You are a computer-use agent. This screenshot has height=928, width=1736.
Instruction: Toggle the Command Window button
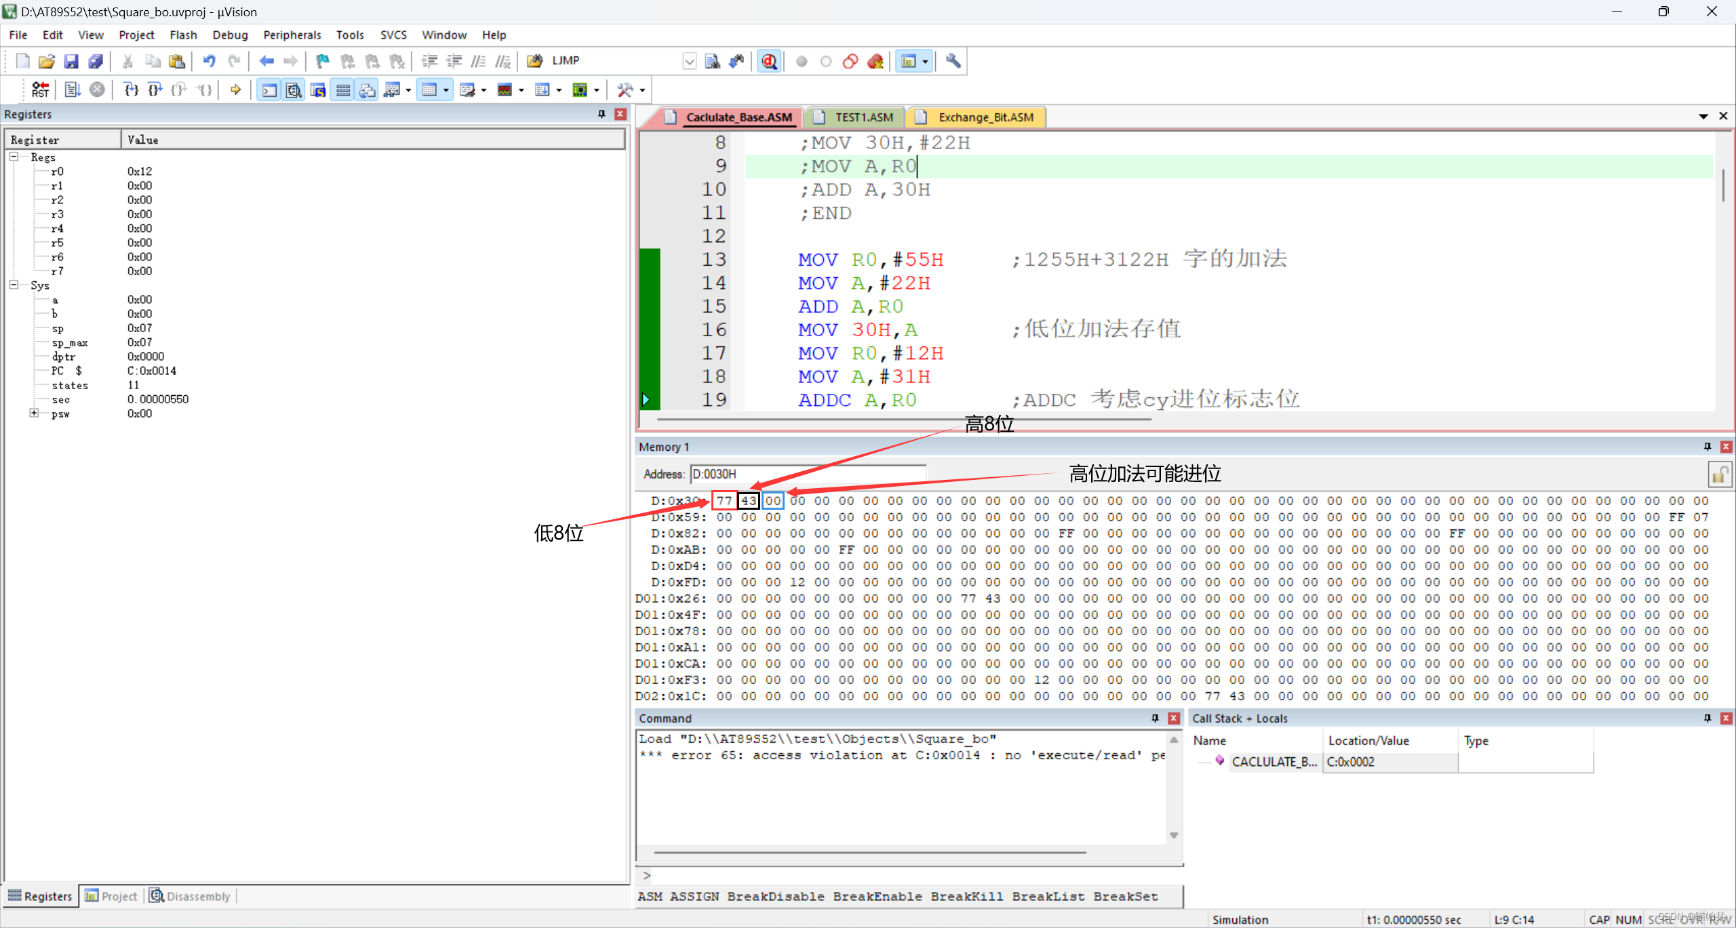tap(269, 89)
